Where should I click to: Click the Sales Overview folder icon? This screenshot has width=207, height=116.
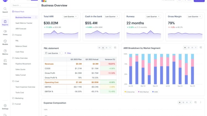pos(13,58)
